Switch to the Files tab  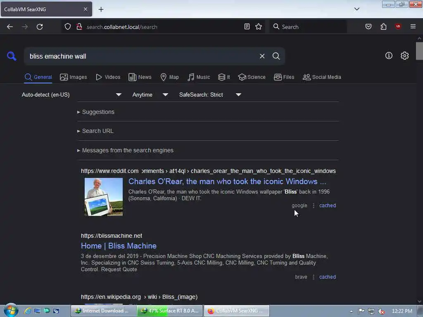tap(284, 77)
